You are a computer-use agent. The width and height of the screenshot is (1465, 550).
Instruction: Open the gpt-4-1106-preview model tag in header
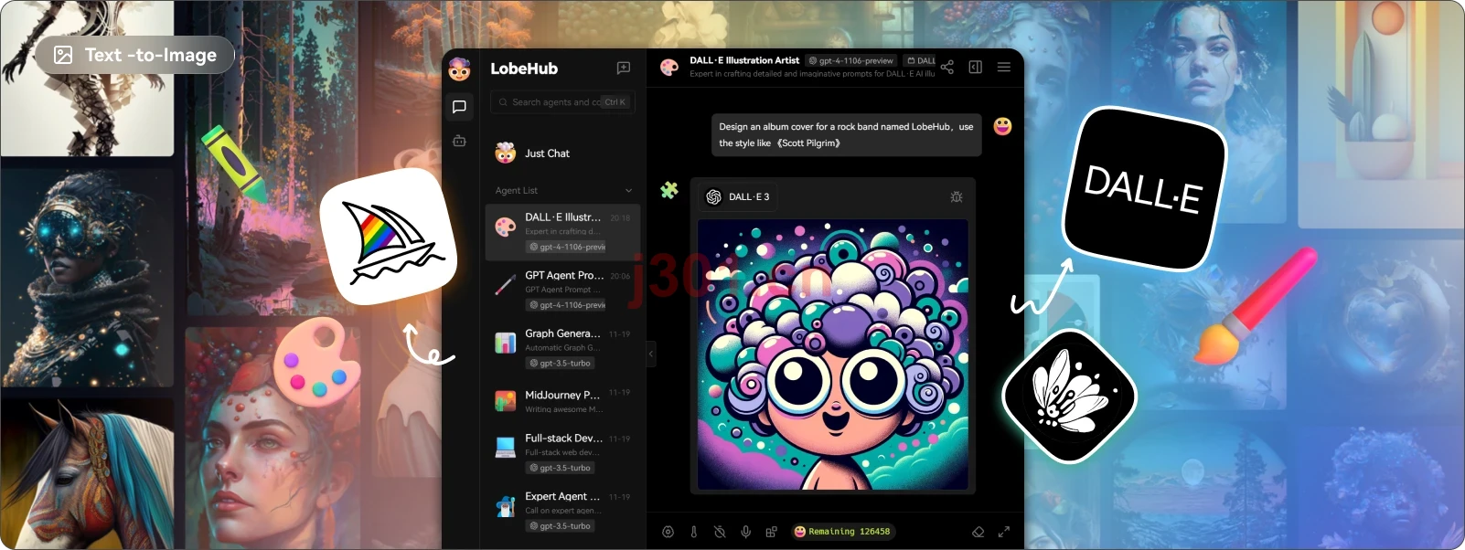[x=850, y=61]
